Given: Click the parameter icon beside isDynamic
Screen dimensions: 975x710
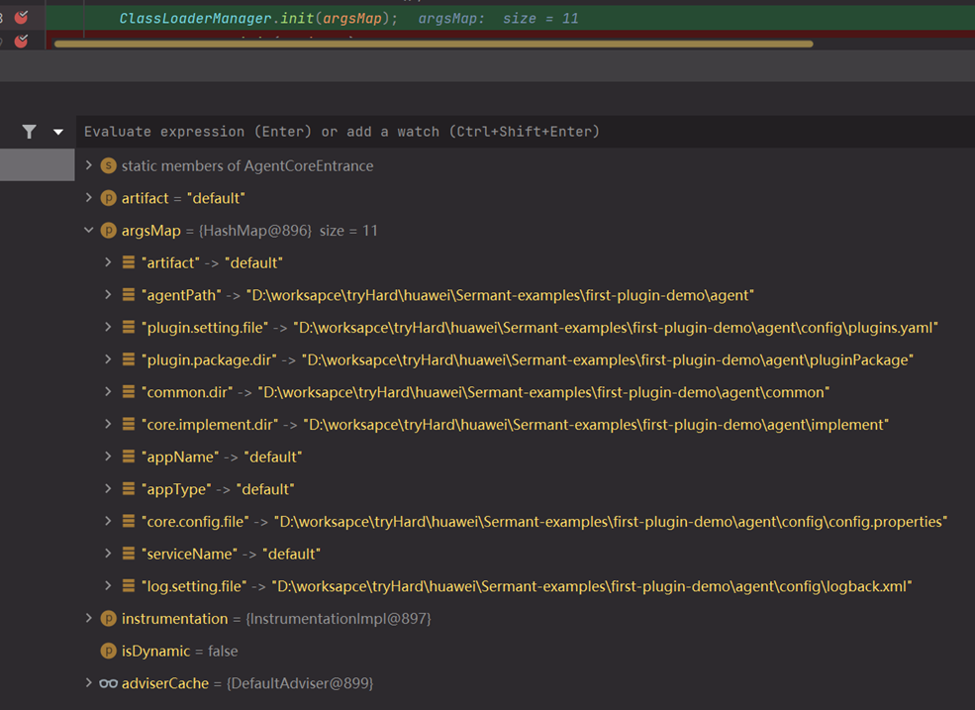Looking at the screenshot, I should 109,652.
